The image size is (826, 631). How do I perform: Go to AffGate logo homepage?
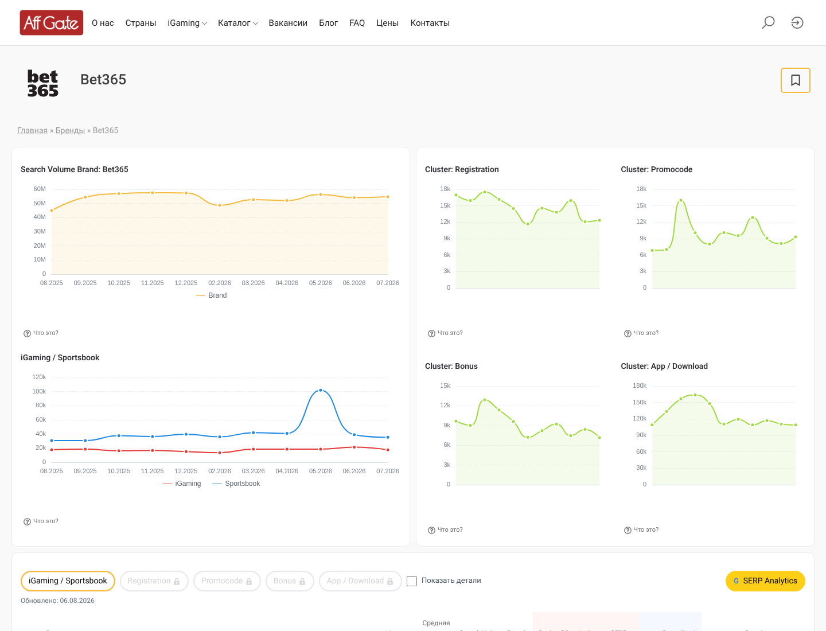pyautogui.click(x=52, y=23)
